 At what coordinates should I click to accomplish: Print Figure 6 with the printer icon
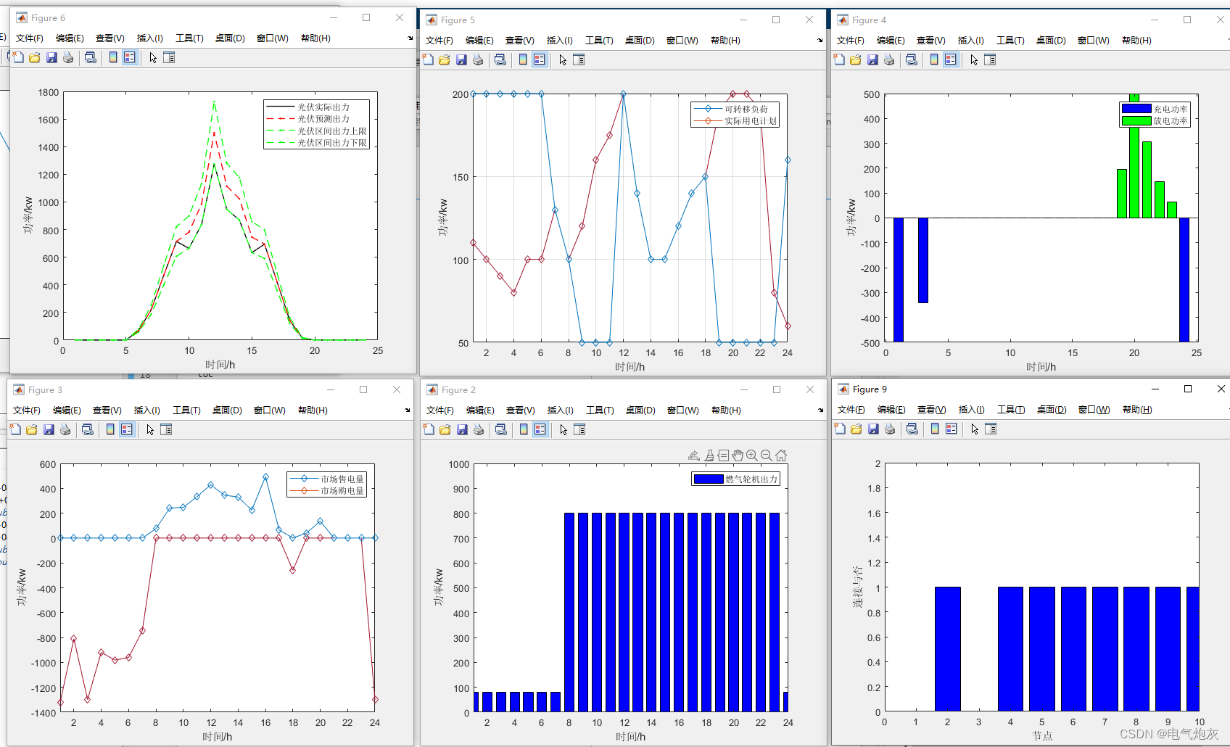[x=68, y=57]
